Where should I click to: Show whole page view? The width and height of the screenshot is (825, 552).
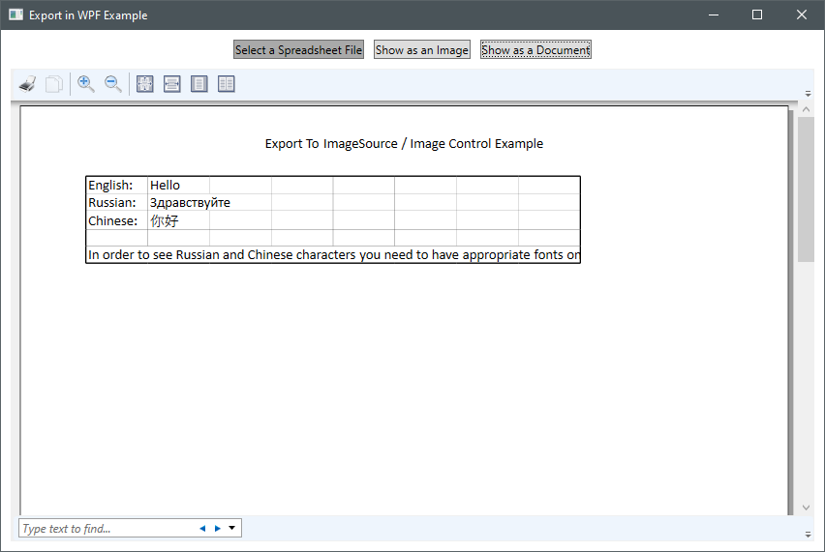pyautogui.click(x=199, y=84)
